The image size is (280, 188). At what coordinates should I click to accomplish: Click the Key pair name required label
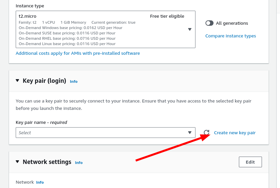click(41, 122)
